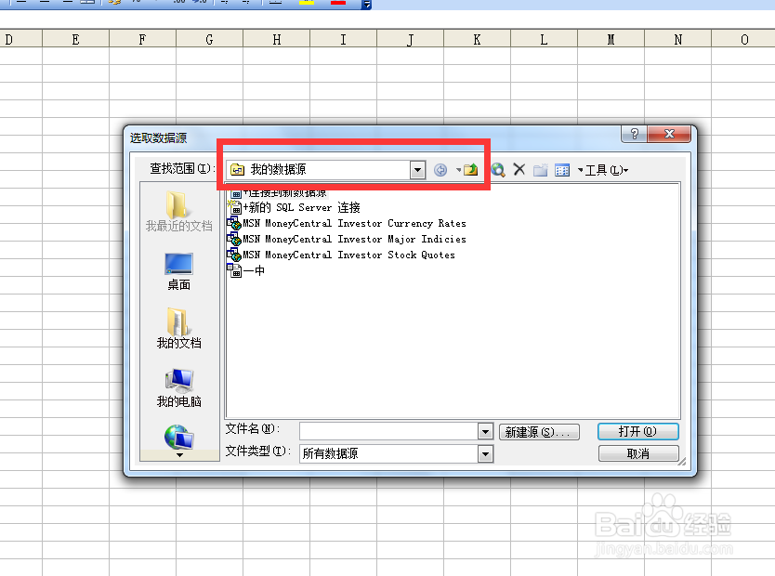Click the Views icon in dialog toolbar
Image resolution: width=775 pixels, height=576 pixels.
point(562,170)
